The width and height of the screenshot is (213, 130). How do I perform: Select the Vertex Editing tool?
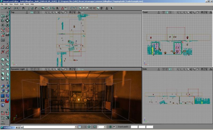pyautogui.click(x=7, y=16)
